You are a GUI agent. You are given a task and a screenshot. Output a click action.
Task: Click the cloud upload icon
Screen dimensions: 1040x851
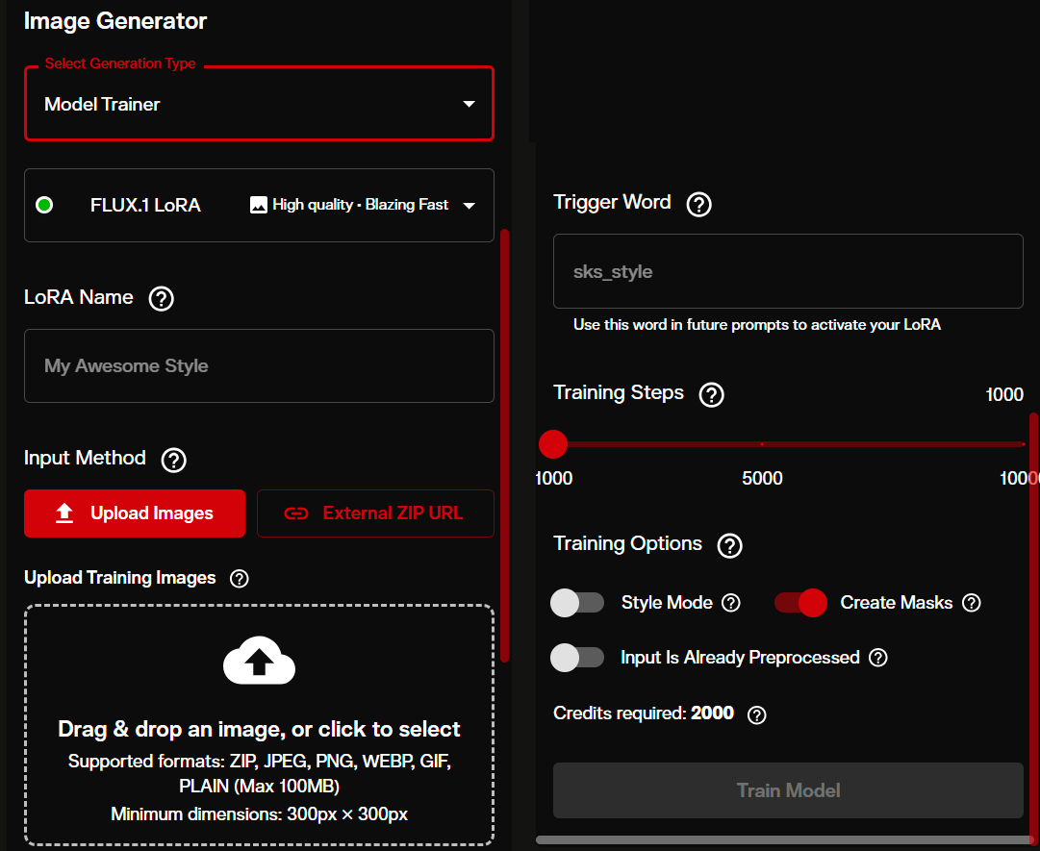(259, 661)
